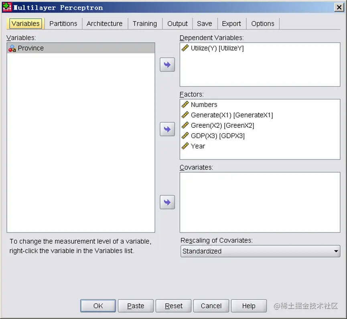Select Generate(X1) [GenerateX1] in Factors
This screenshot has height=319, width=347.
pyautogui.click(x=260, y=115)
